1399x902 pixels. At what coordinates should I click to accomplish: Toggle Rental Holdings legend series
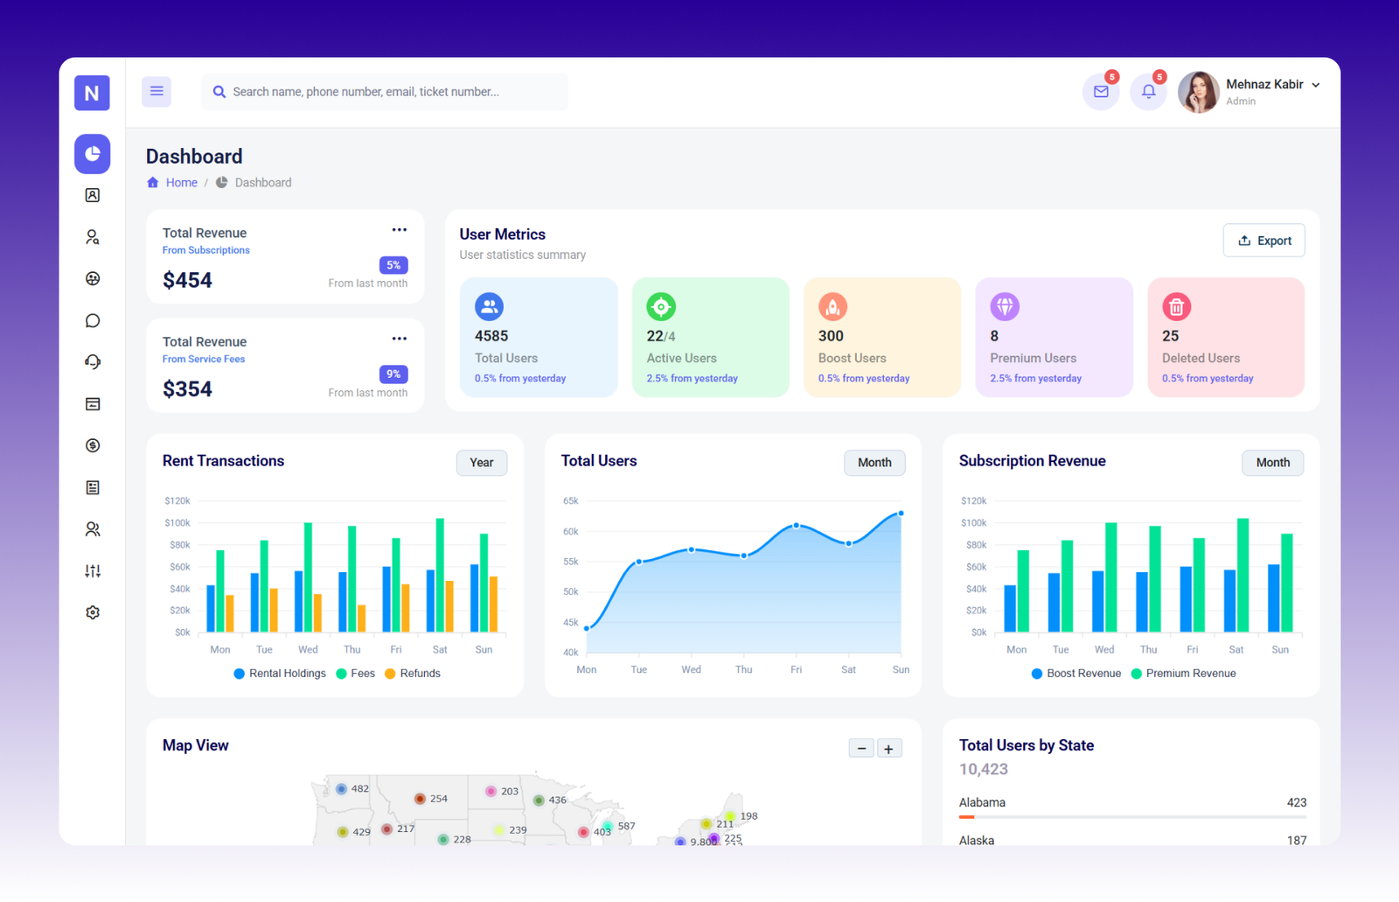[x=280, y=674]
